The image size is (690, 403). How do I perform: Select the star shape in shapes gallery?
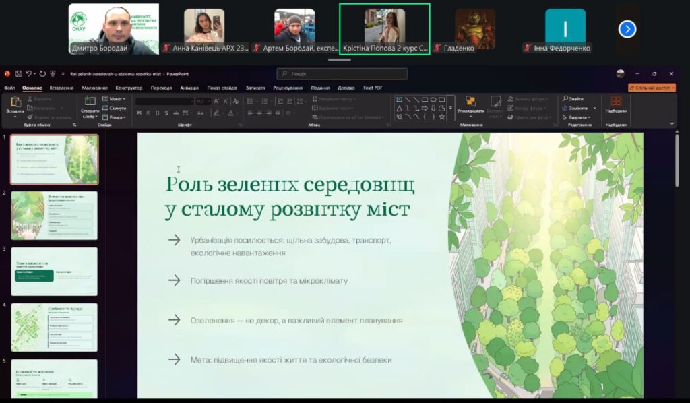[x=441, y=117]
